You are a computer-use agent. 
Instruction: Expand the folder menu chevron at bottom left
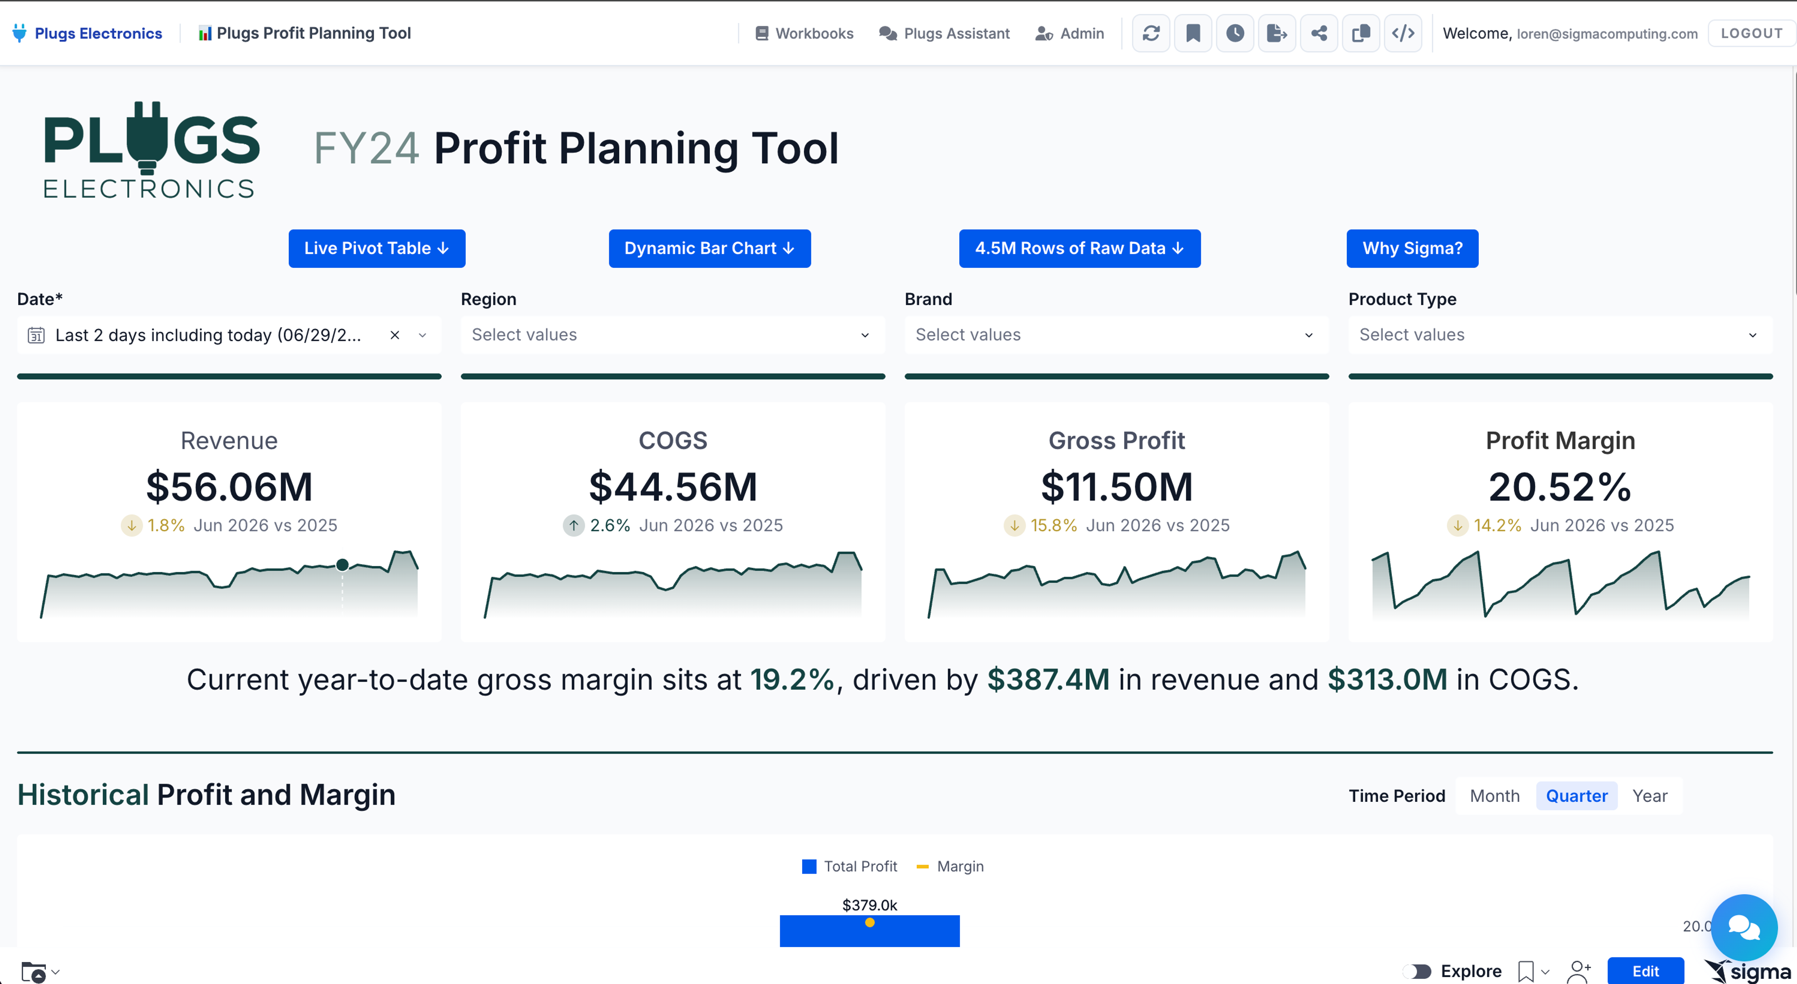[56, 971]
